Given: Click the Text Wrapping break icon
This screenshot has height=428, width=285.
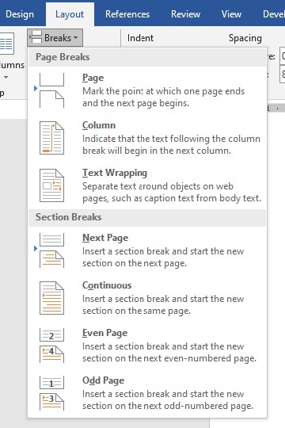Looking at the screenshot, I should point(51,185).
